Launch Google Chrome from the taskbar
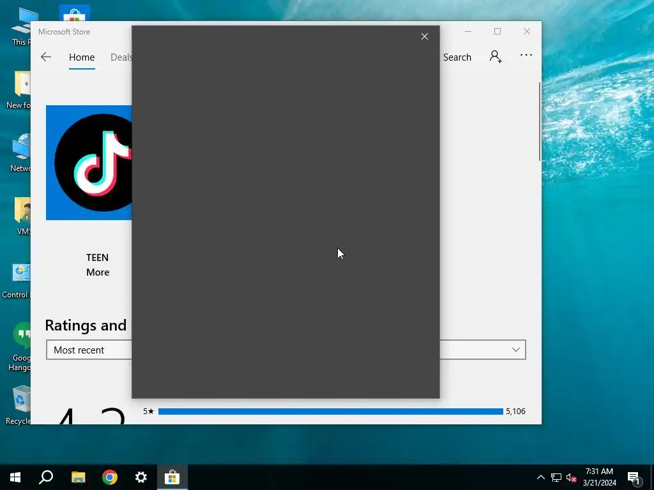Screen dimensions: 654x490 [x=110, y=477]
